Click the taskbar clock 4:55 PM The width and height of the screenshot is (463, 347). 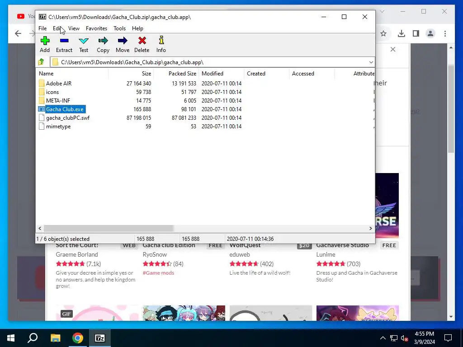click(x=424, y=334)
